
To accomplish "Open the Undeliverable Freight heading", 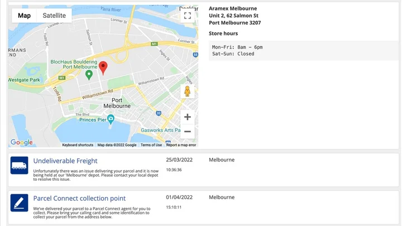I will 65,161.
